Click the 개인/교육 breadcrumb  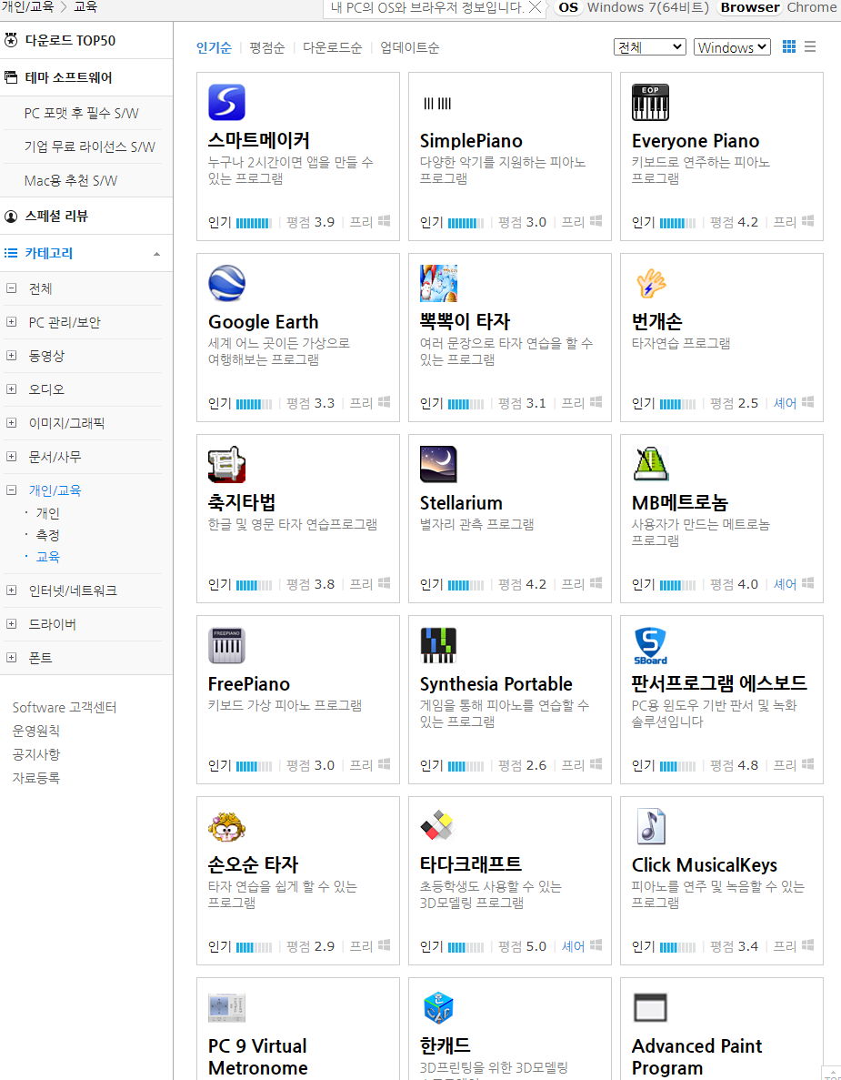27,7
